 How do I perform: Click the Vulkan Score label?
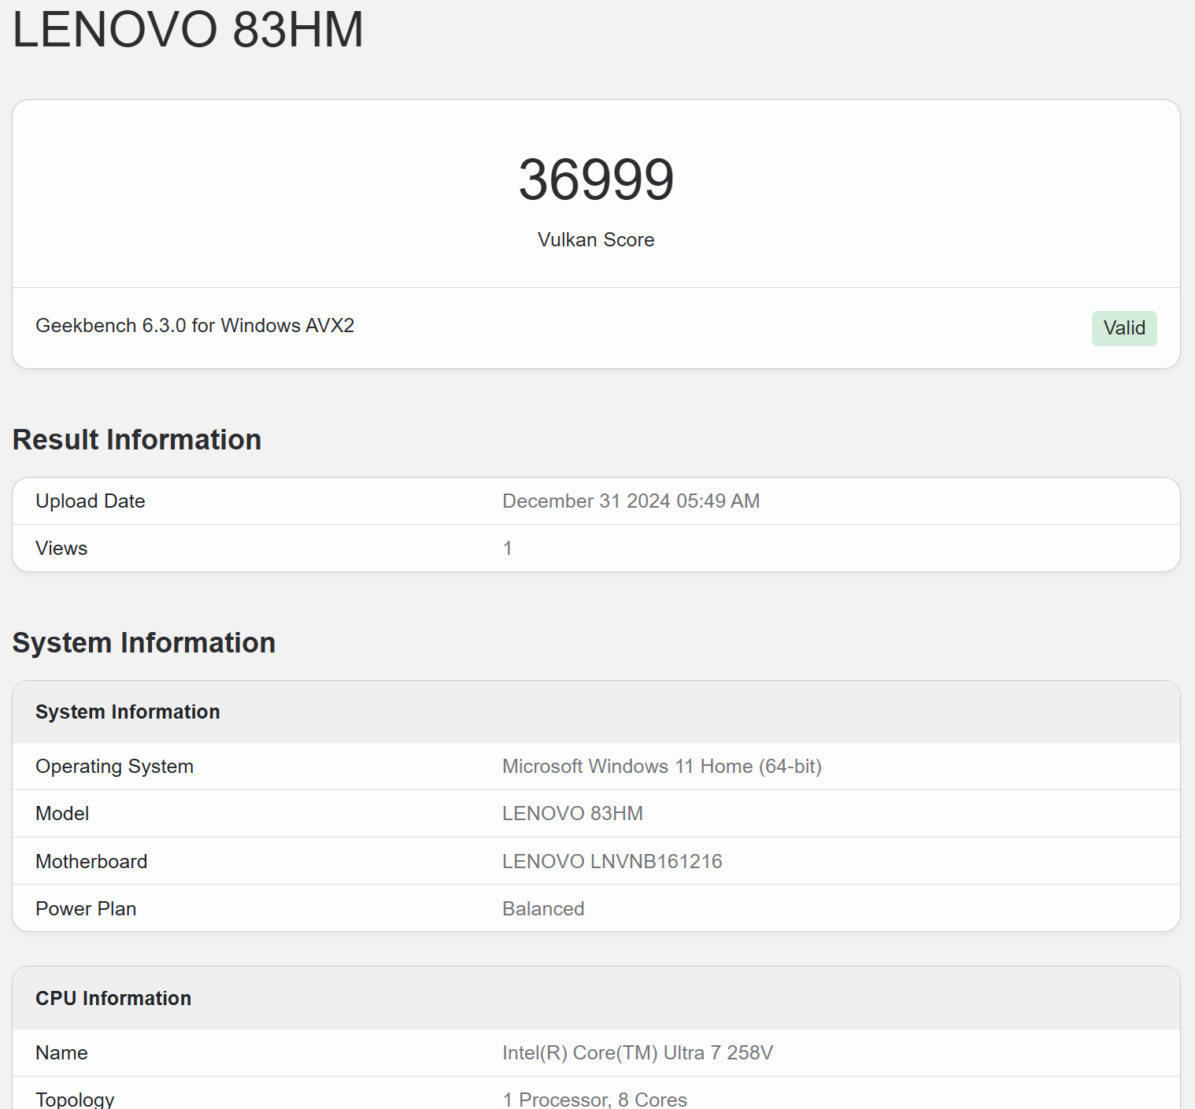[x=596, y=240]
